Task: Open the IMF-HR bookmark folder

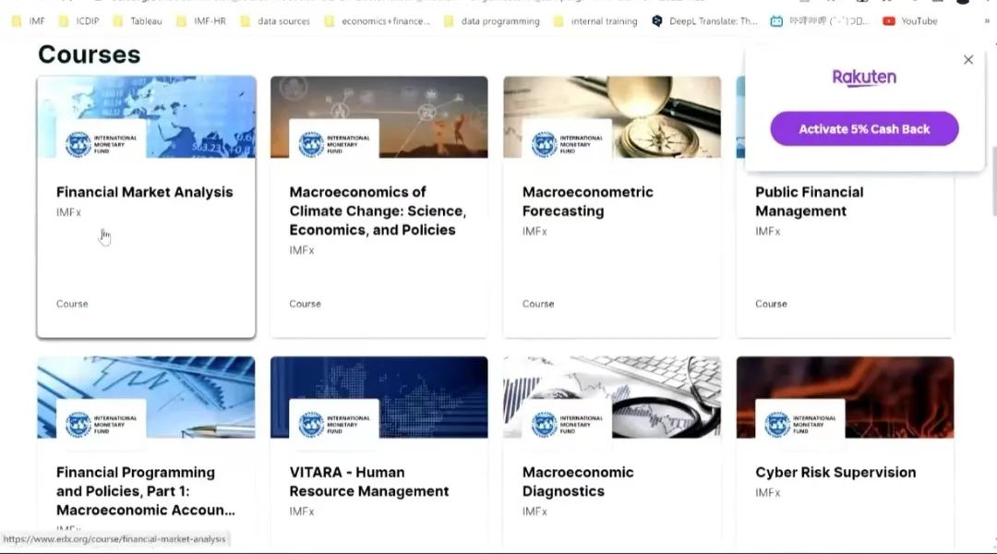Action: coord(201,21)
